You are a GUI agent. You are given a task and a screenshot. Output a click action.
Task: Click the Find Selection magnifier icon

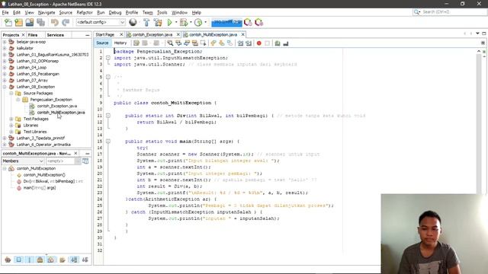[170, 43]
